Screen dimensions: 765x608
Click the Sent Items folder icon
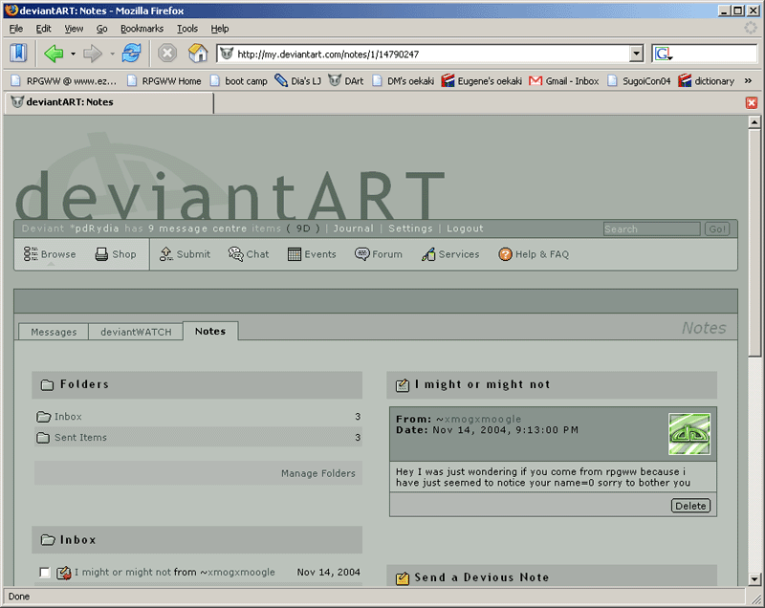click(x=43, y=438)
